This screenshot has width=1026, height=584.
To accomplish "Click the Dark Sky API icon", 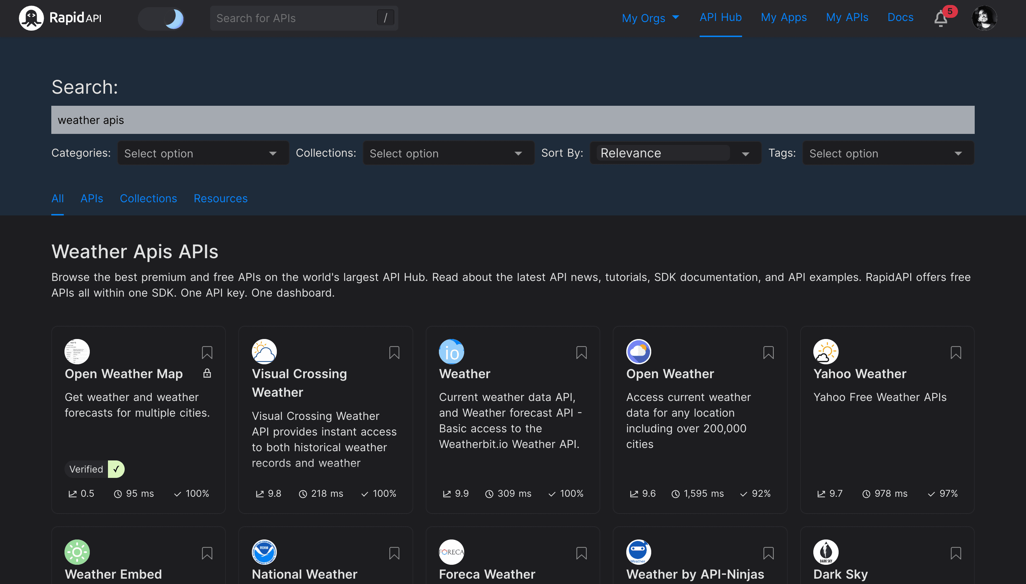I will tap(826, 552).
